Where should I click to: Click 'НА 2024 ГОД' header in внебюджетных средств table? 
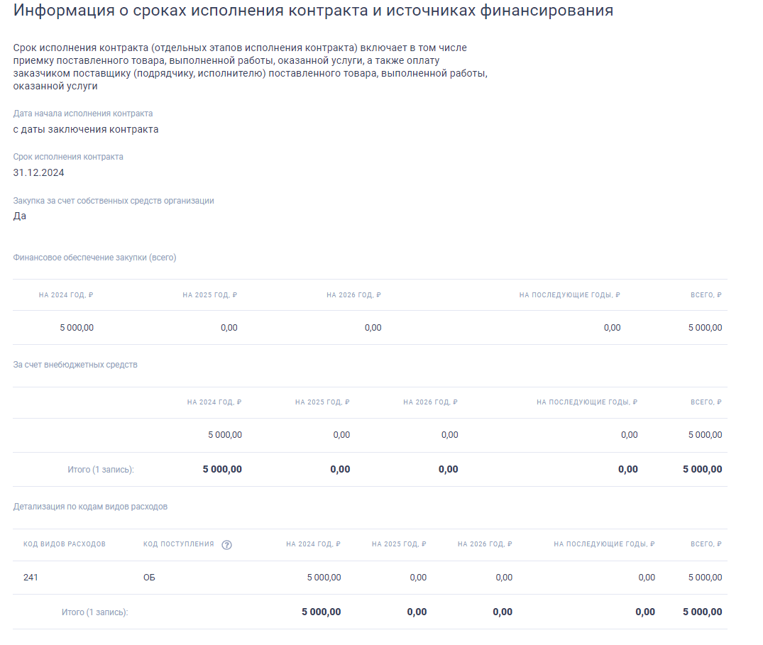pyautogui.click(x=214, y=402)
